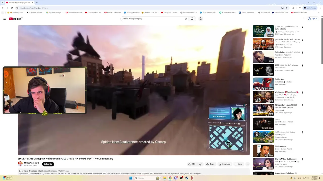This screenshot has width=323, height=181.
Task: Play the fadel chaker video thumbnail
Action: (x=263, y=57)
